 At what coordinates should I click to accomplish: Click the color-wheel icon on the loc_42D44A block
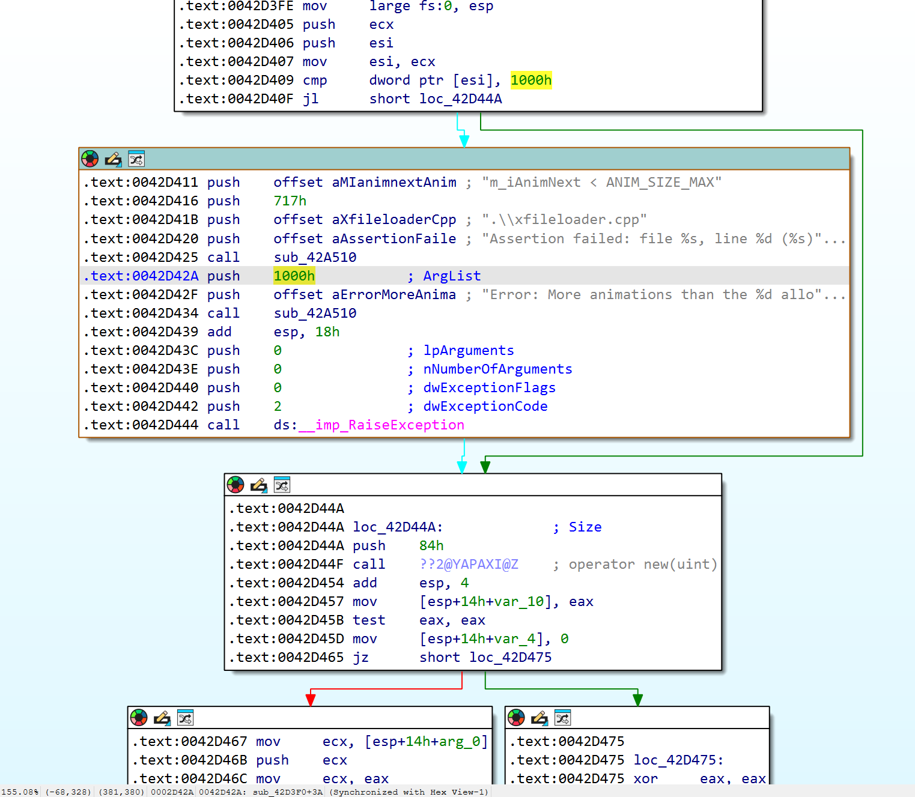pos(236,485)
